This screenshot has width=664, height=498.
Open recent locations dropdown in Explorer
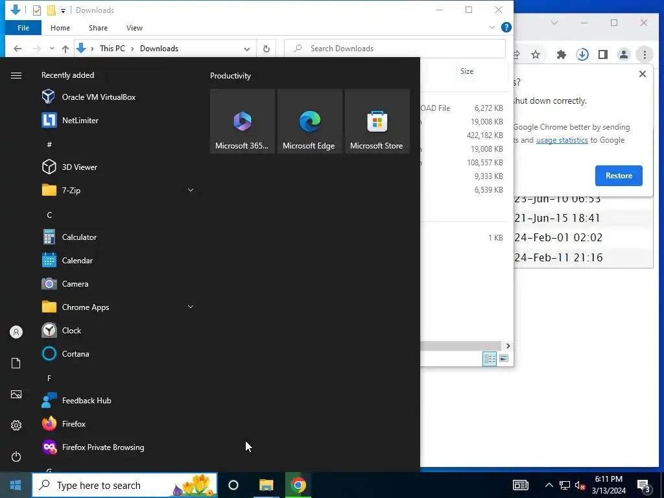[x=52, y=49]
